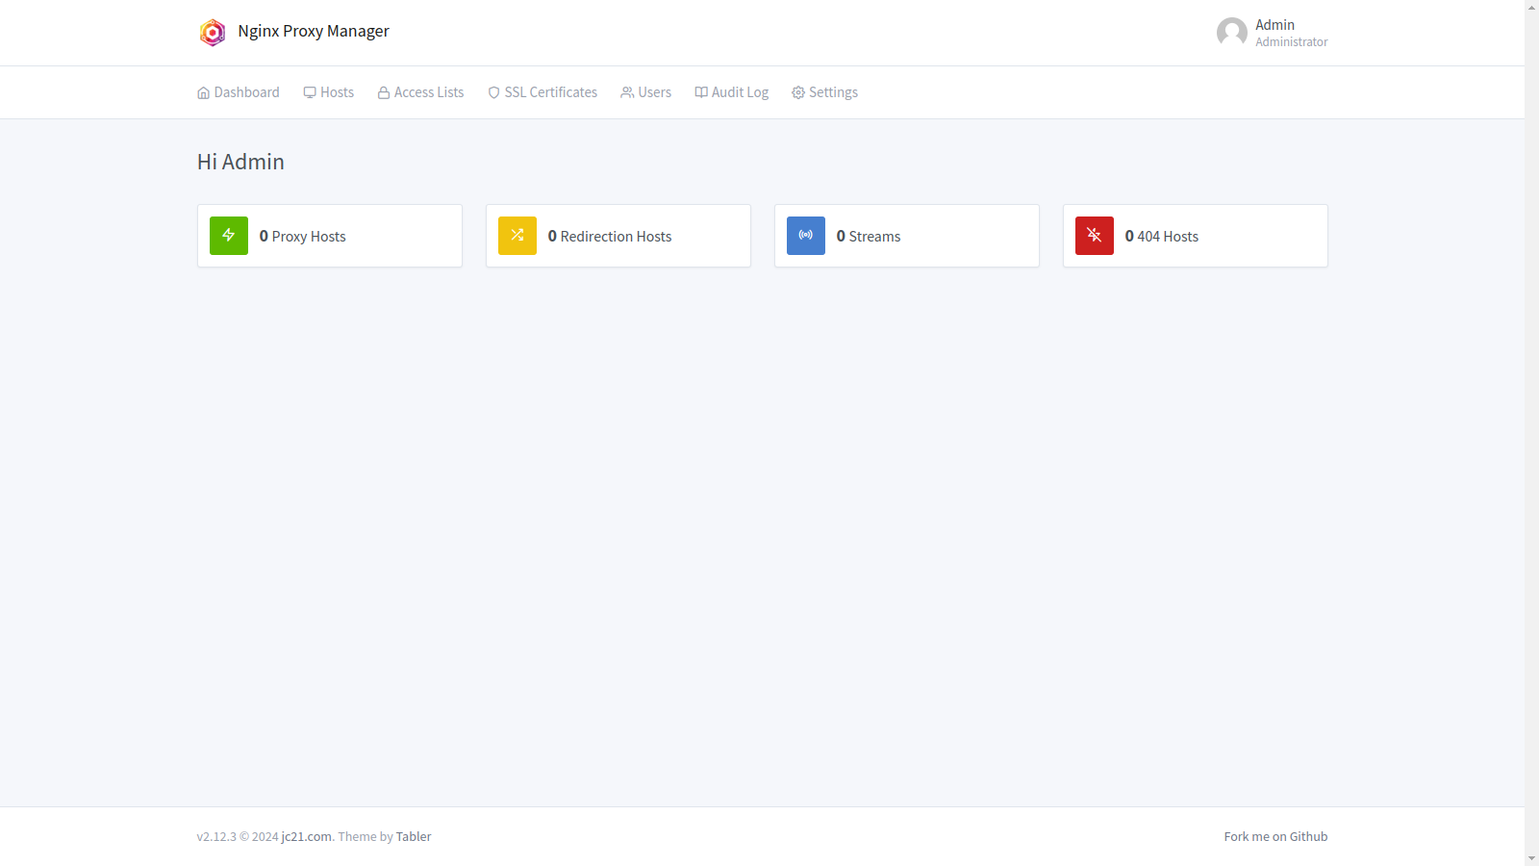The image size is (1539, 866).
Task: Open the SSL Certificates tab
Action: [542, 92]
